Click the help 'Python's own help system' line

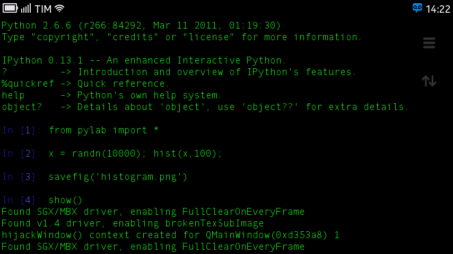click(x=111, y=95)
